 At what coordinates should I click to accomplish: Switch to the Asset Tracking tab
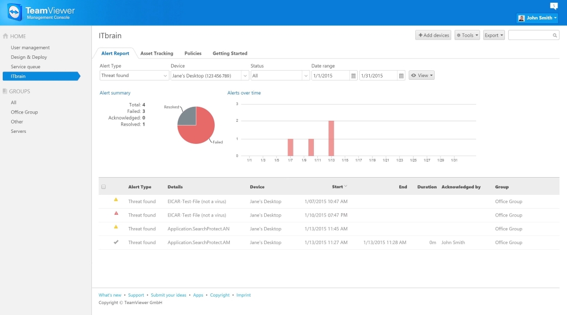click(x=157, y=53)
